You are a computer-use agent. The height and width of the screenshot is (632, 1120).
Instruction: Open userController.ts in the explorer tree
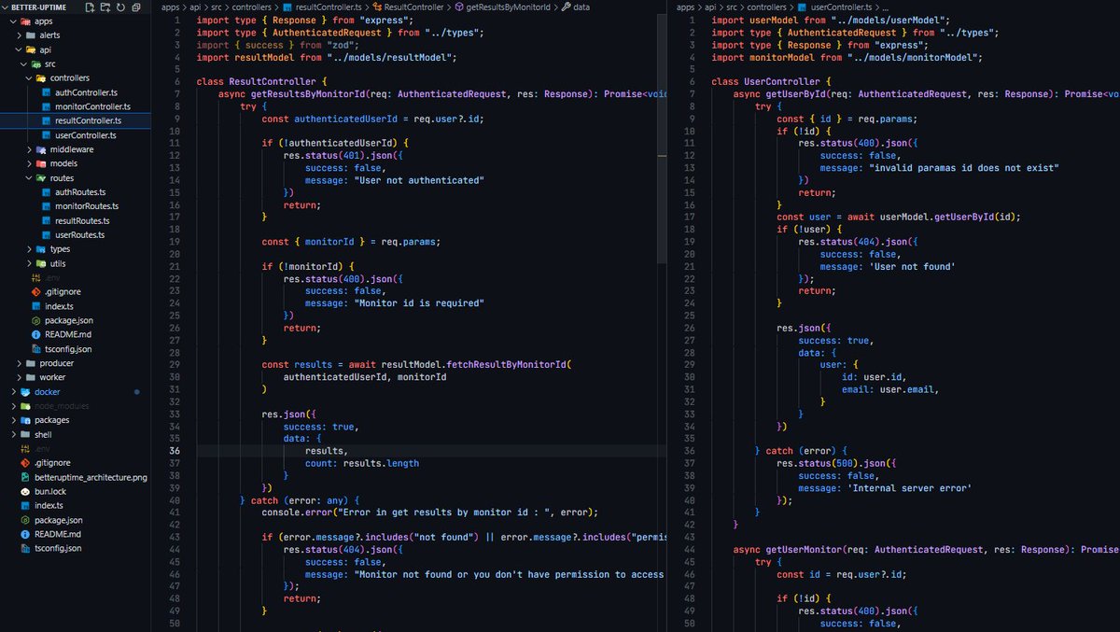pos(86,135)
